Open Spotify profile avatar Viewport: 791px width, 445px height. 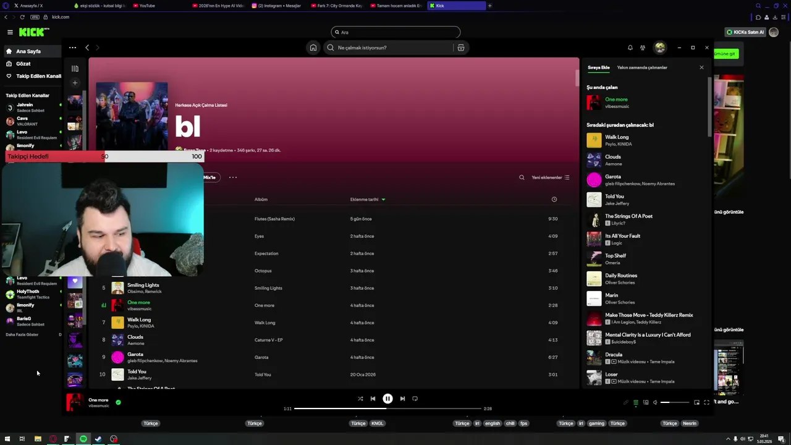coord(660,48)
